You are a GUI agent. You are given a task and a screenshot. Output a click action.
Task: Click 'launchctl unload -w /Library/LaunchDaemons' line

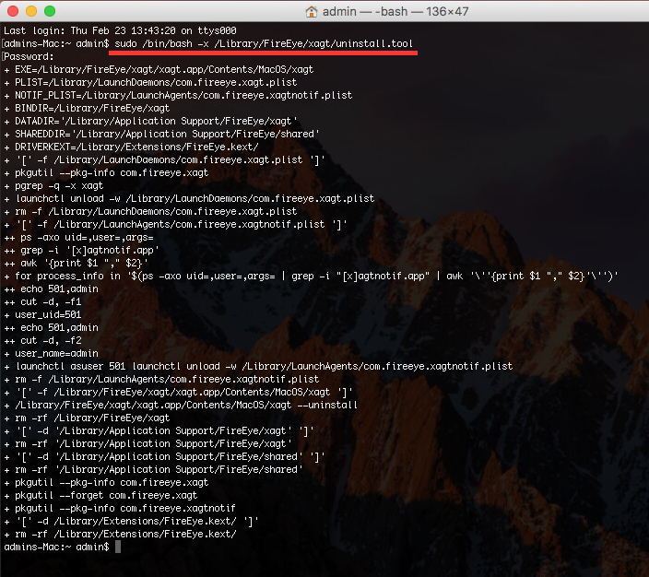point(189,198)
